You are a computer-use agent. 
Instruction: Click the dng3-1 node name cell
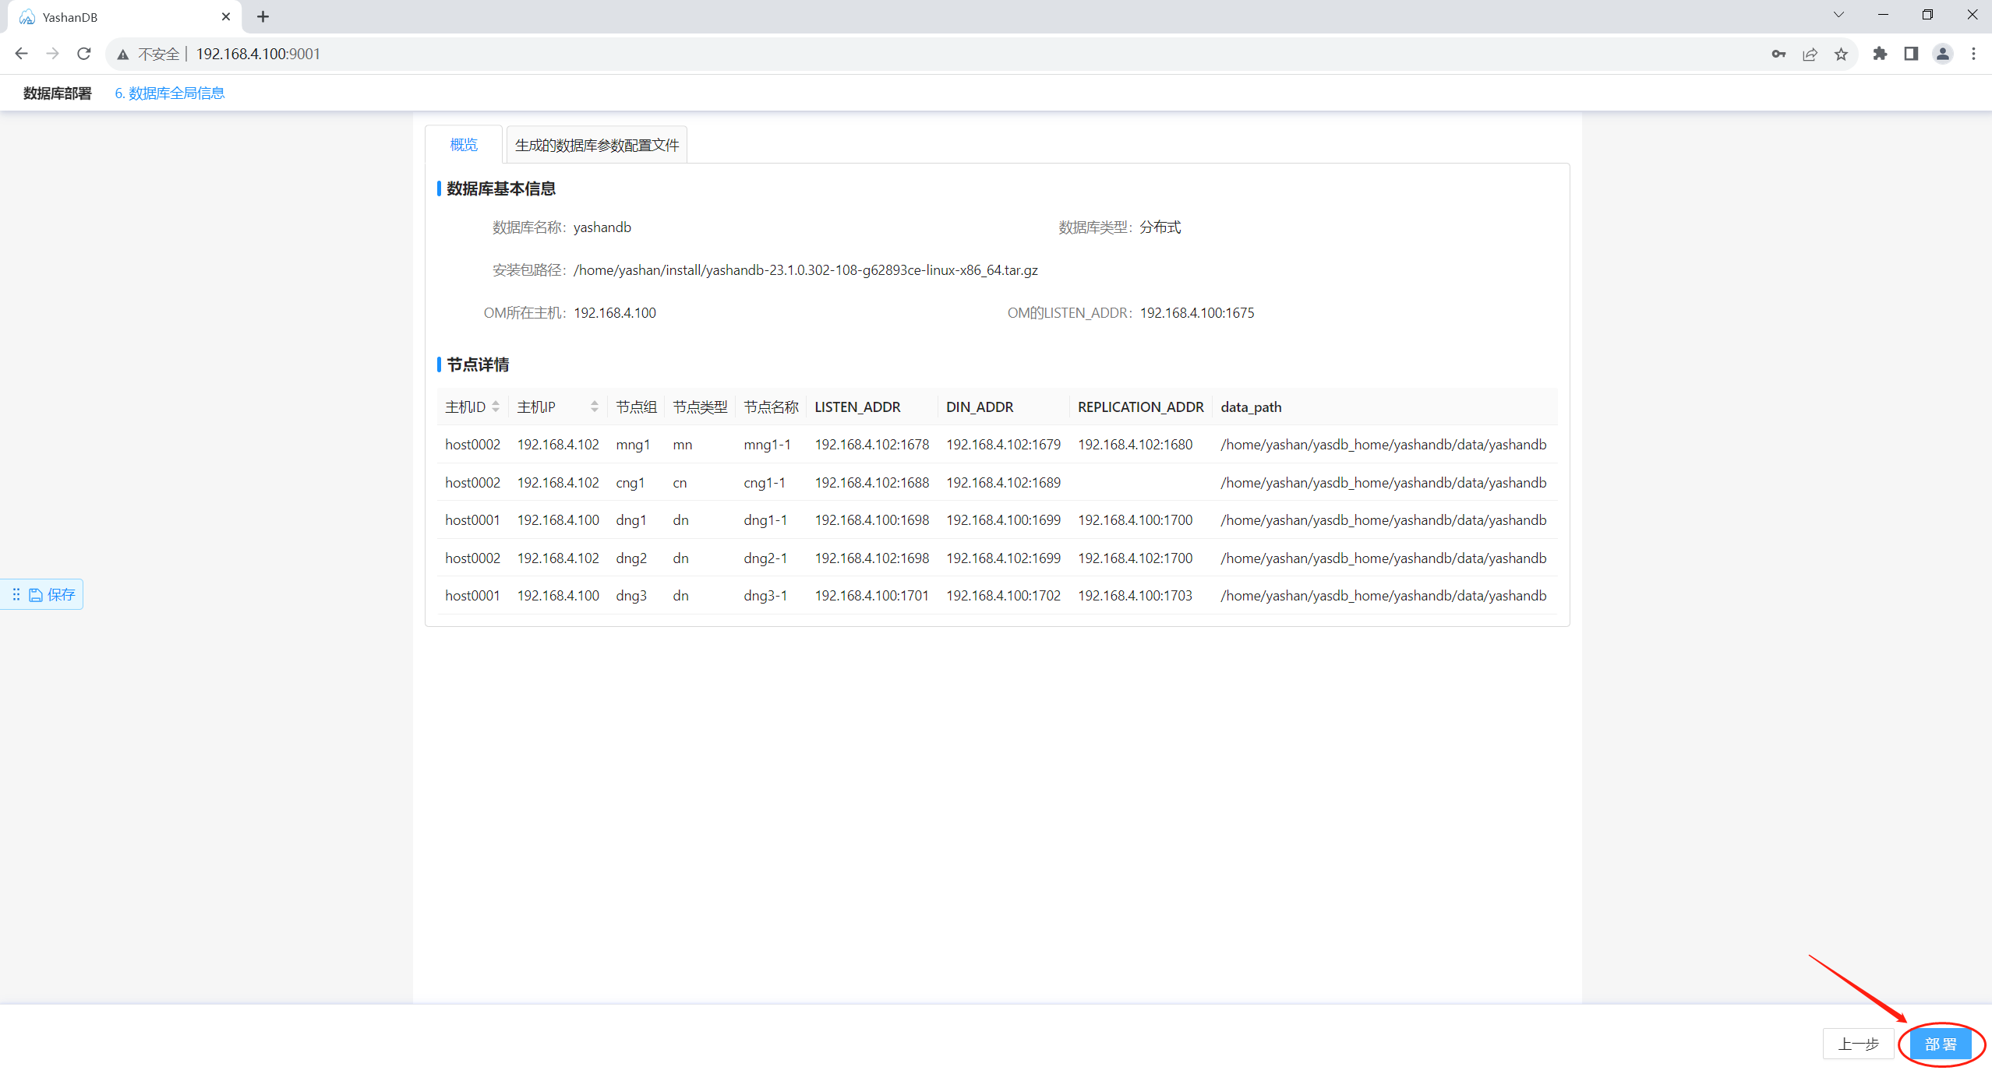coord(765,596)
